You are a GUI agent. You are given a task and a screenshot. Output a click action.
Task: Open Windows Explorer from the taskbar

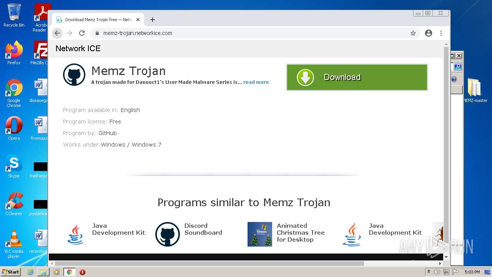tap(43, 272)
